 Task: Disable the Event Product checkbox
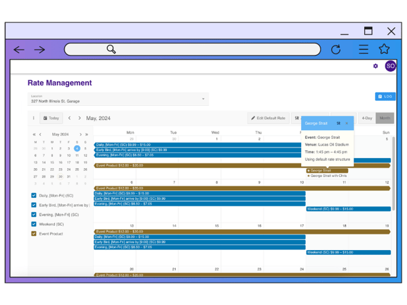[34, 234]
